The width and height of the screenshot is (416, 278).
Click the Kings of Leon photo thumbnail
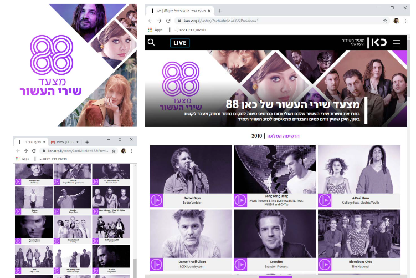pos(34,256)
